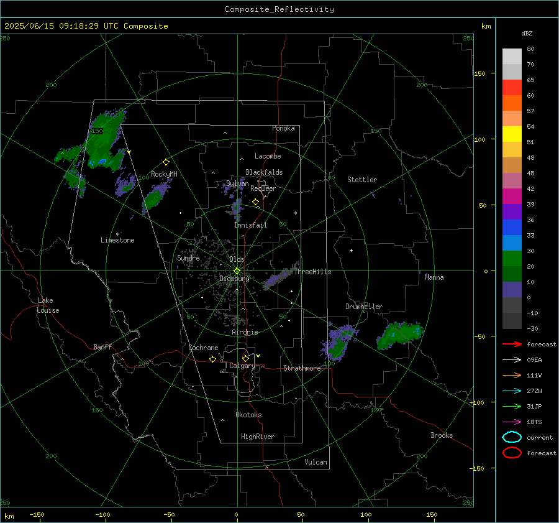Pick the slate purple 0–10 dBZ swatch
Image resolution: width=559 pixels, height=523 pixels.
[512, 290]
